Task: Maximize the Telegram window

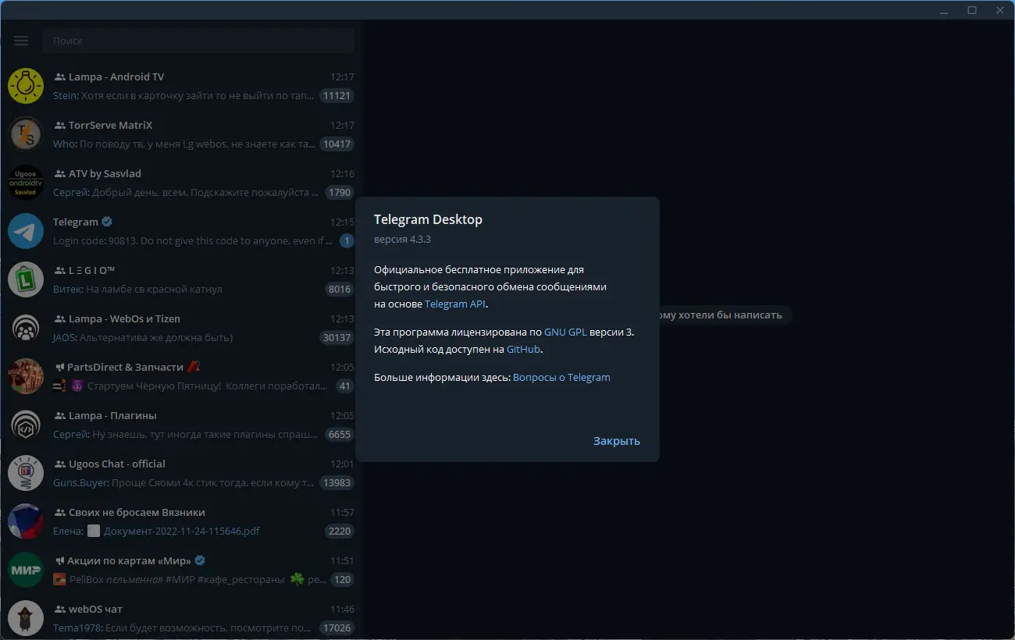Action: tap(972, 10)
